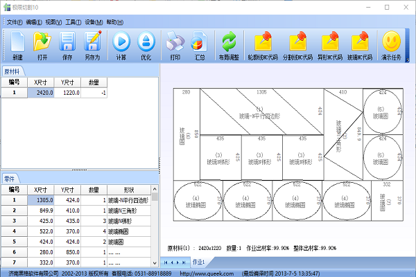The width and height of the screenshot is (416, 277).
Task: Open the 帮助(H) menu
Action: point(115,22)
